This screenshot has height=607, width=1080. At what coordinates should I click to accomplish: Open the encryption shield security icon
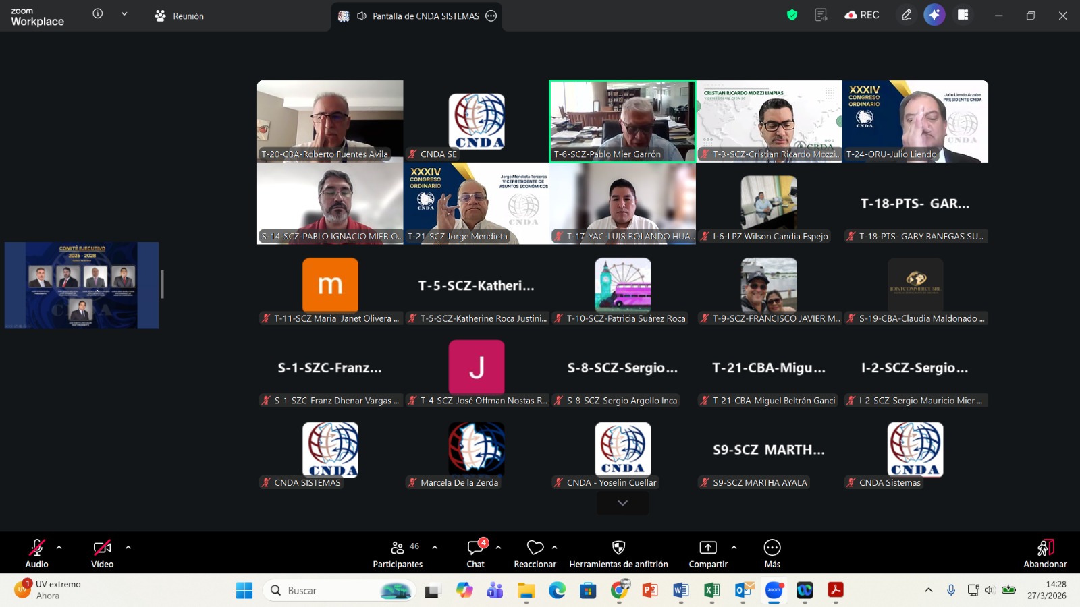[792, 15]
